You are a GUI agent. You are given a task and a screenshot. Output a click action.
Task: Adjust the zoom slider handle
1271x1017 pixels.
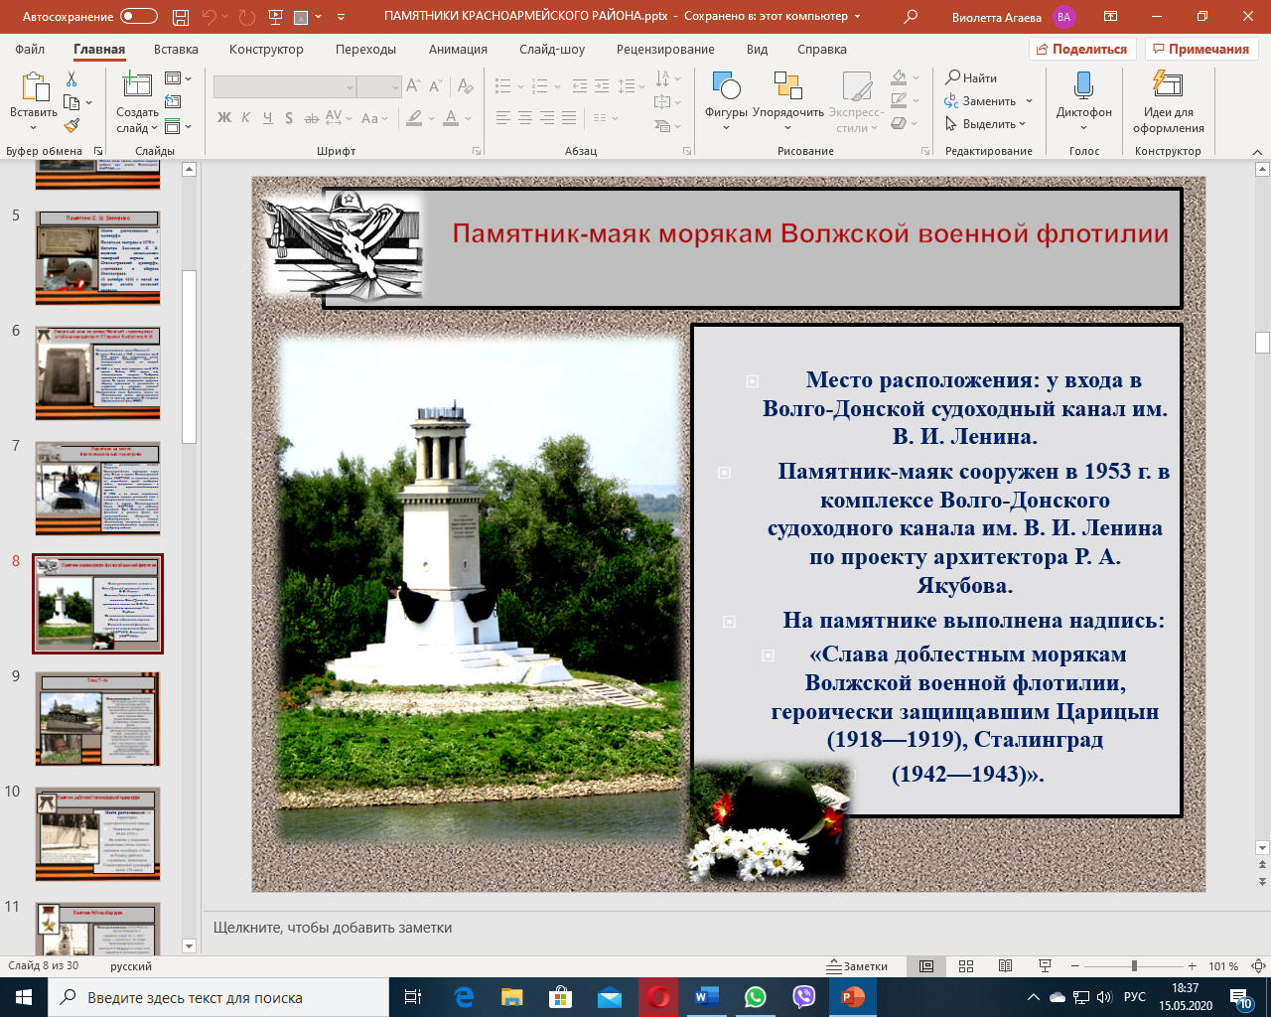click(x=1134, y=966)
